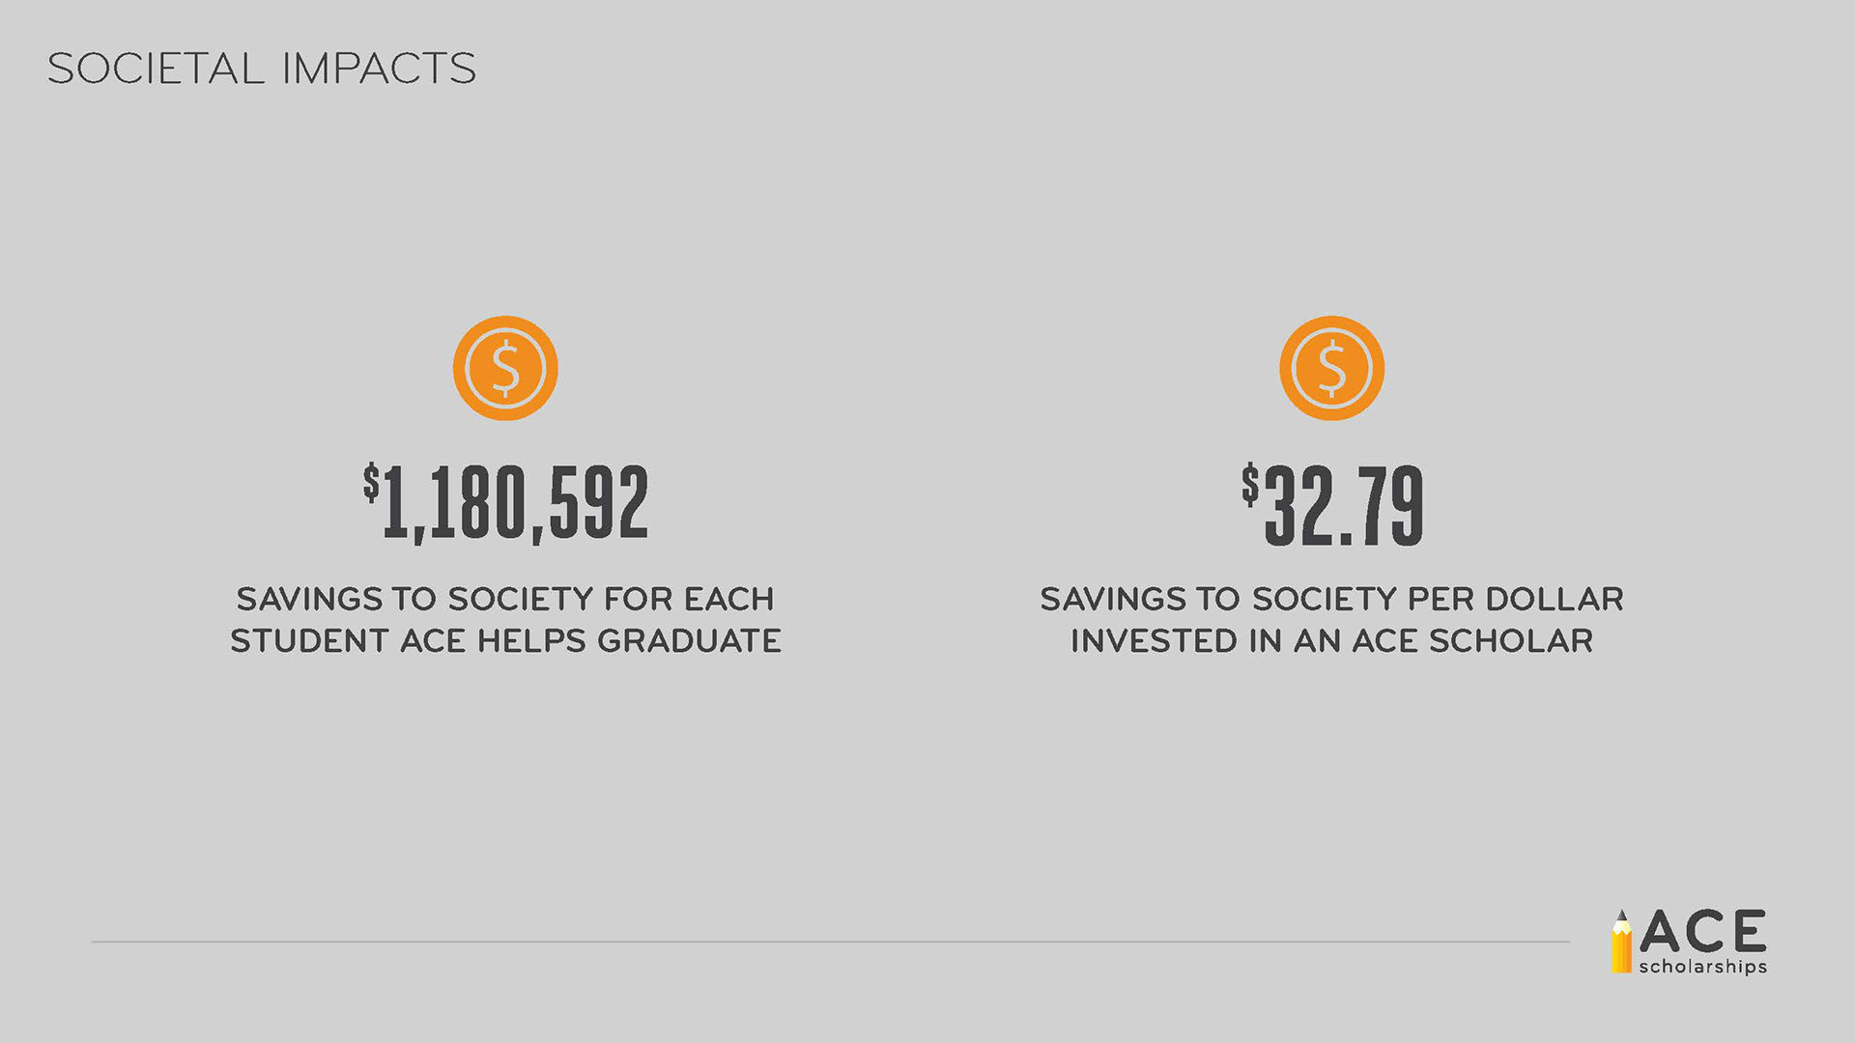Click the word 'GRADUATE' in left caption
The height and width of the screenshot is (1043, 1855).
click(690, 640)
